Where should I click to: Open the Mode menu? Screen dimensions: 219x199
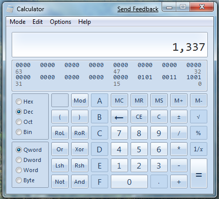click(18, 22)
